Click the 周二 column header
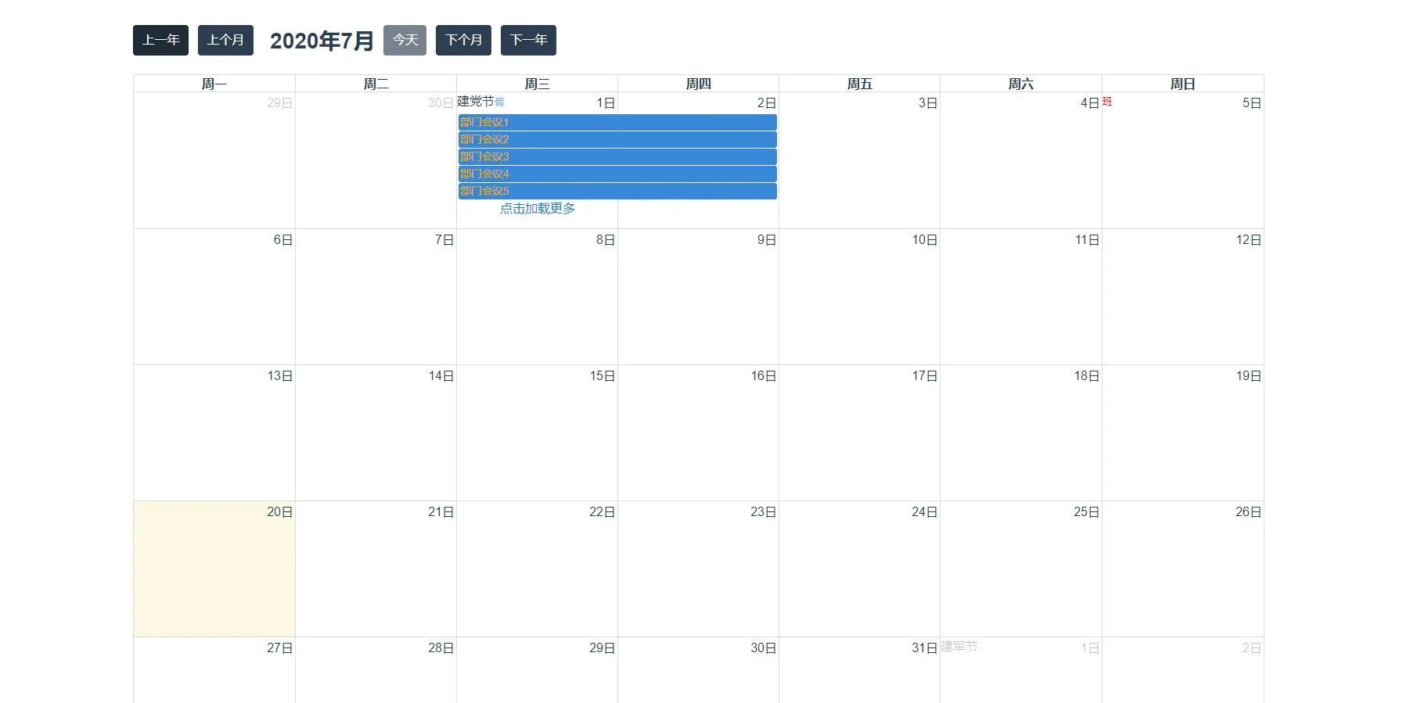The image size is (1403, 703). 376,84
